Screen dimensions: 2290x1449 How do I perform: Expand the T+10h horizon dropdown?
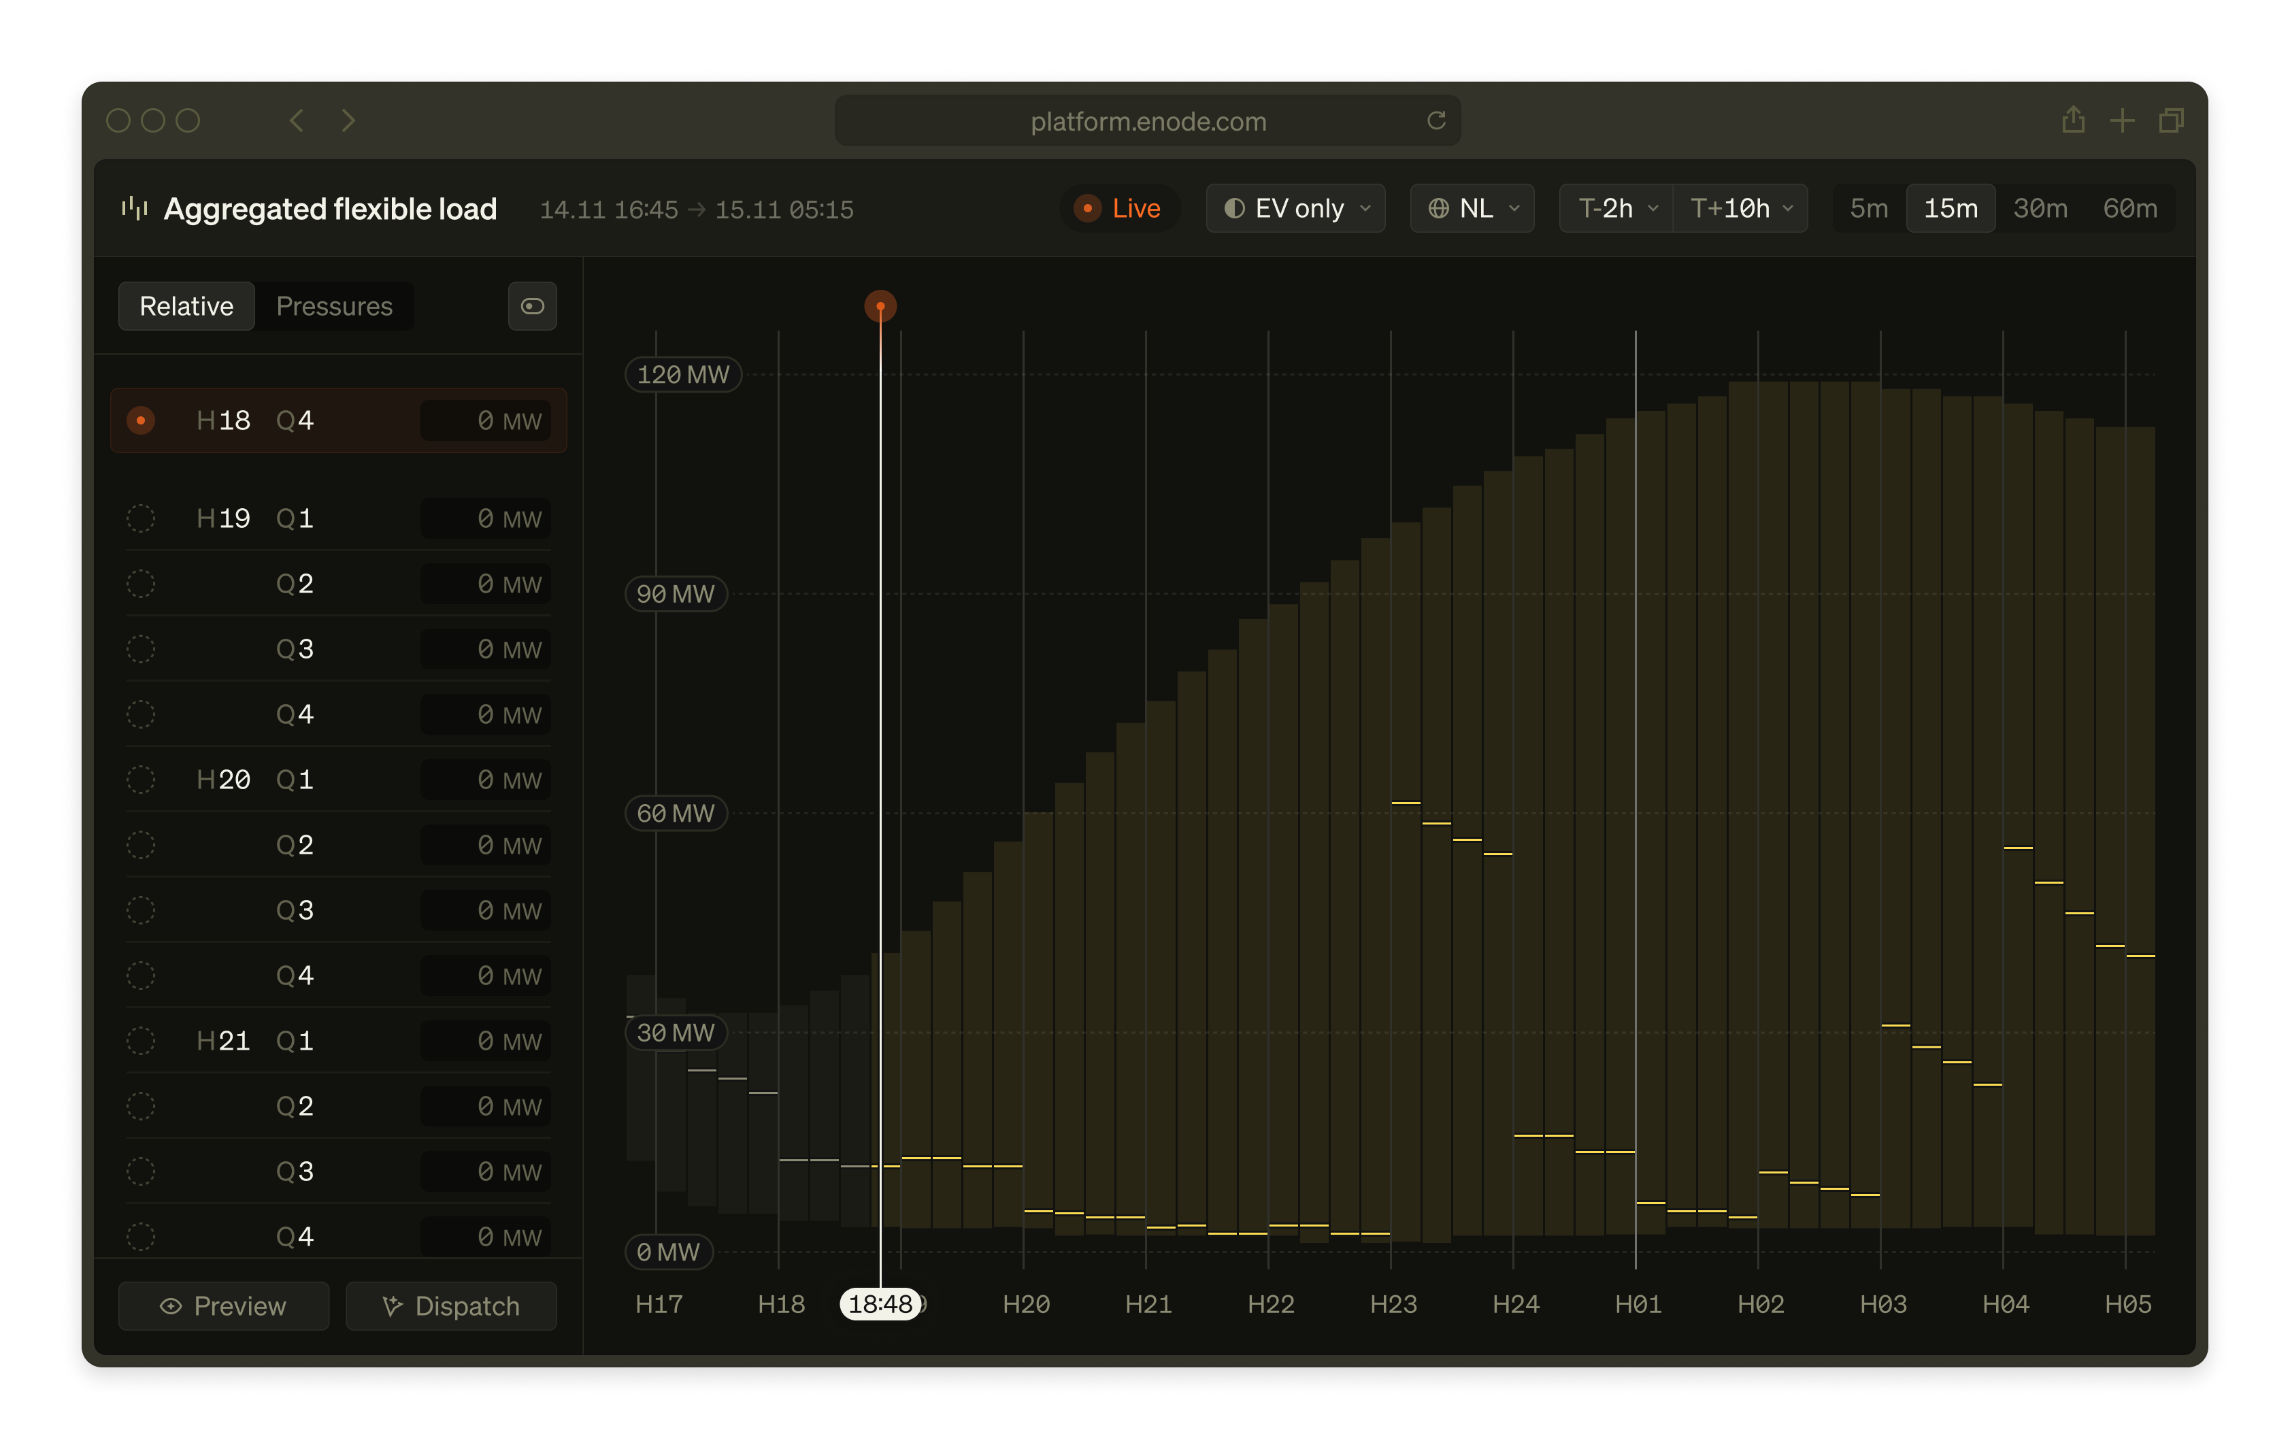tap(1740, 208)
